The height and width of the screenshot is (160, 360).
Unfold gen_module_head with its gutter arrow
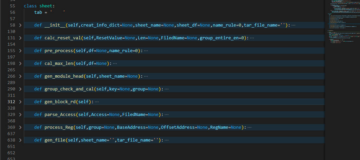[x=20, y=76]
